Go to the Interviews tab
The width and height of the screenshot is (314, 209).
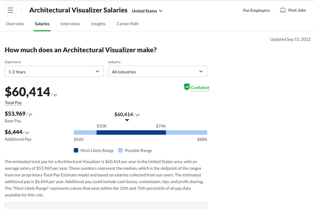tap(70, 24)
